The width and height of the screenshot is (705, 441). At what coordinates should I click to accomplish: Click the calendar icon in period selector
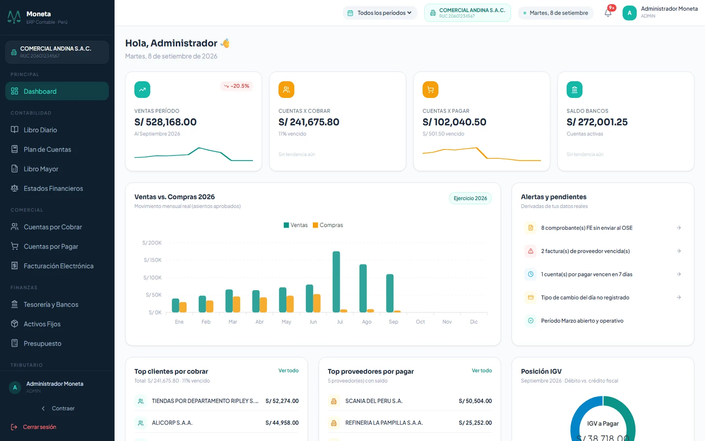click(350, 13)
